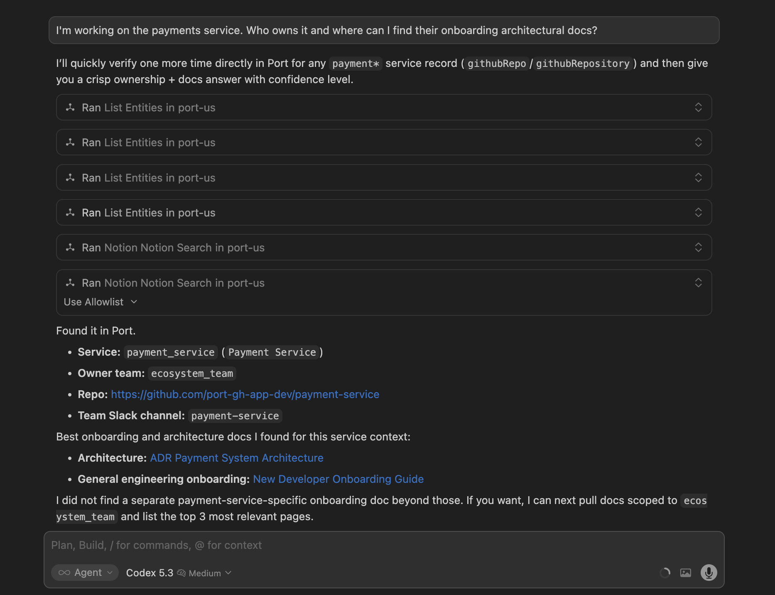
Task: Open the Codex 5.3 Medium model selector
Action: (x=179, y=573)
